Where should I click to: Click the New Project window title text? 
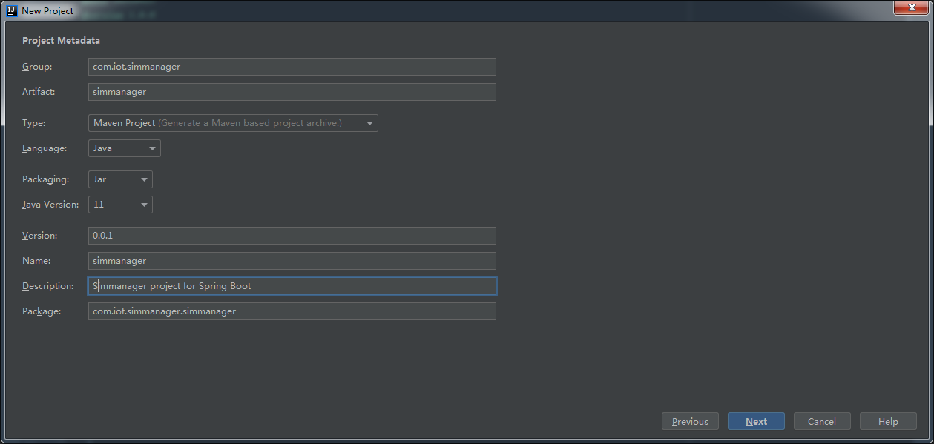pyautogui.click(x=47, y=11)
